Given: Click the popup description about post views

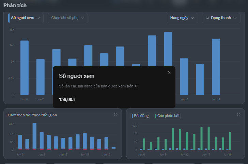Looking at the screenshot, I should tap(98, 86).
